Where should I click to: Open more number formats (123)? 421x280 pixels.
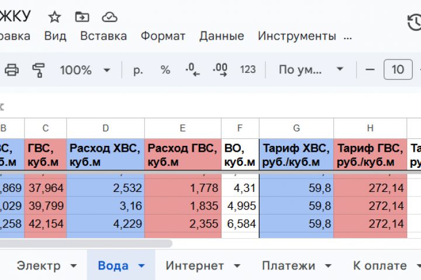coord(248,70)
